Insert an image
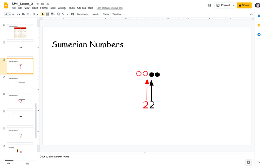 pyautogui.click(x=52, y=14)
